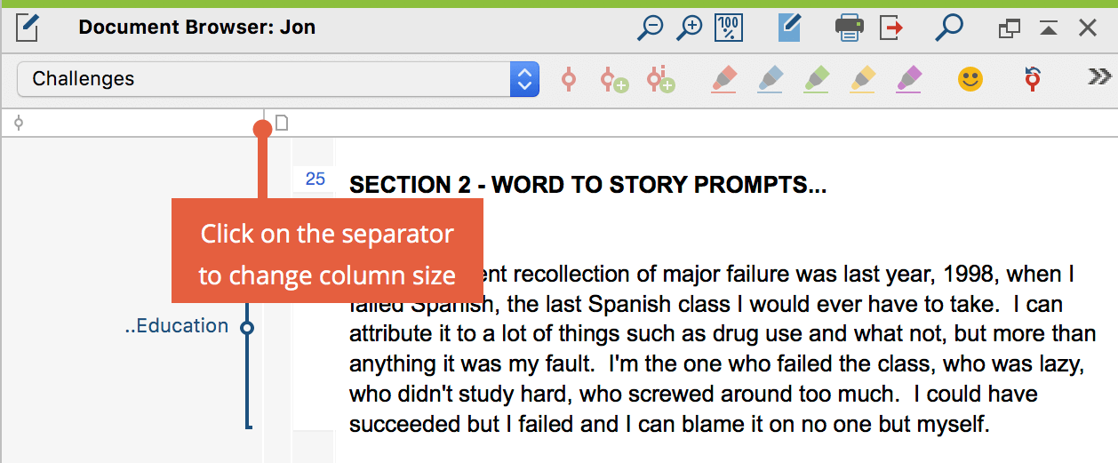The width and height of the screenshot is (1118, 463).
Task: Code with a new code icon
Action: (x=613, y=79)
